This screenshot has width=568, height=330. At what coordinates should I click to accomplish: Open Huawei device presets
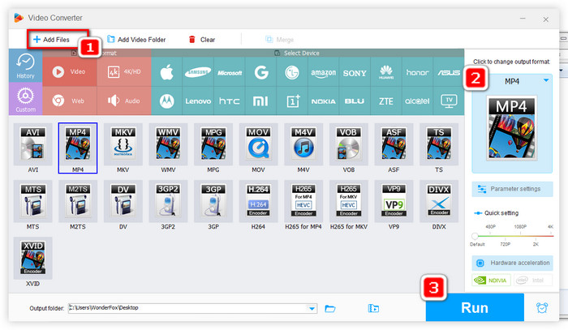(386, 72)
